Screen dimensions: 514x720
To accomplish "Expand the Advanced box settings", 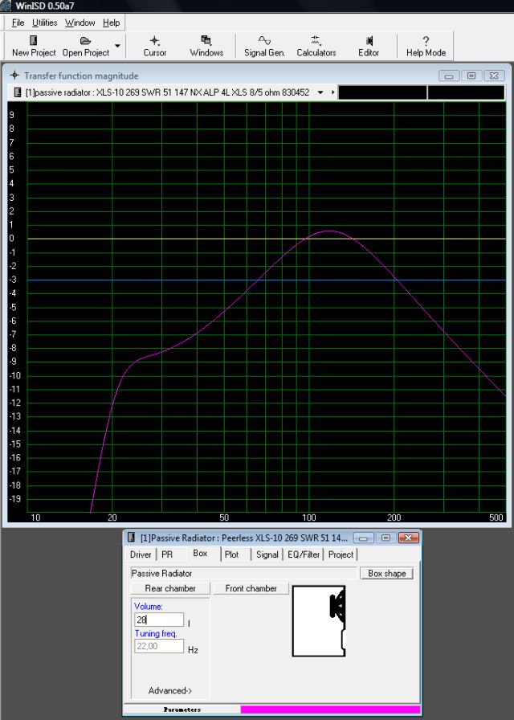I will [170, 690].
